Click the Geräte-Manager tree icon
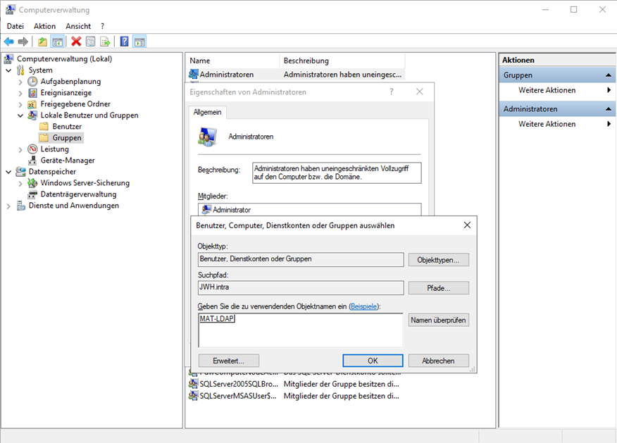This screenshot has height=443, width=617. click(x=32, y=161)
